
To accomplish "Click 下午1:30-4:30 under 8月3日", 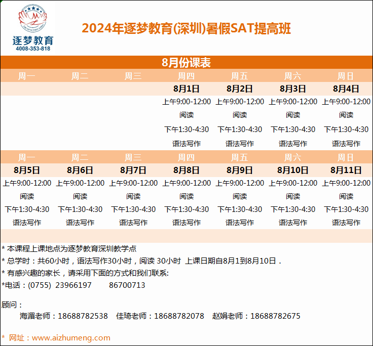I will (293, 129).
